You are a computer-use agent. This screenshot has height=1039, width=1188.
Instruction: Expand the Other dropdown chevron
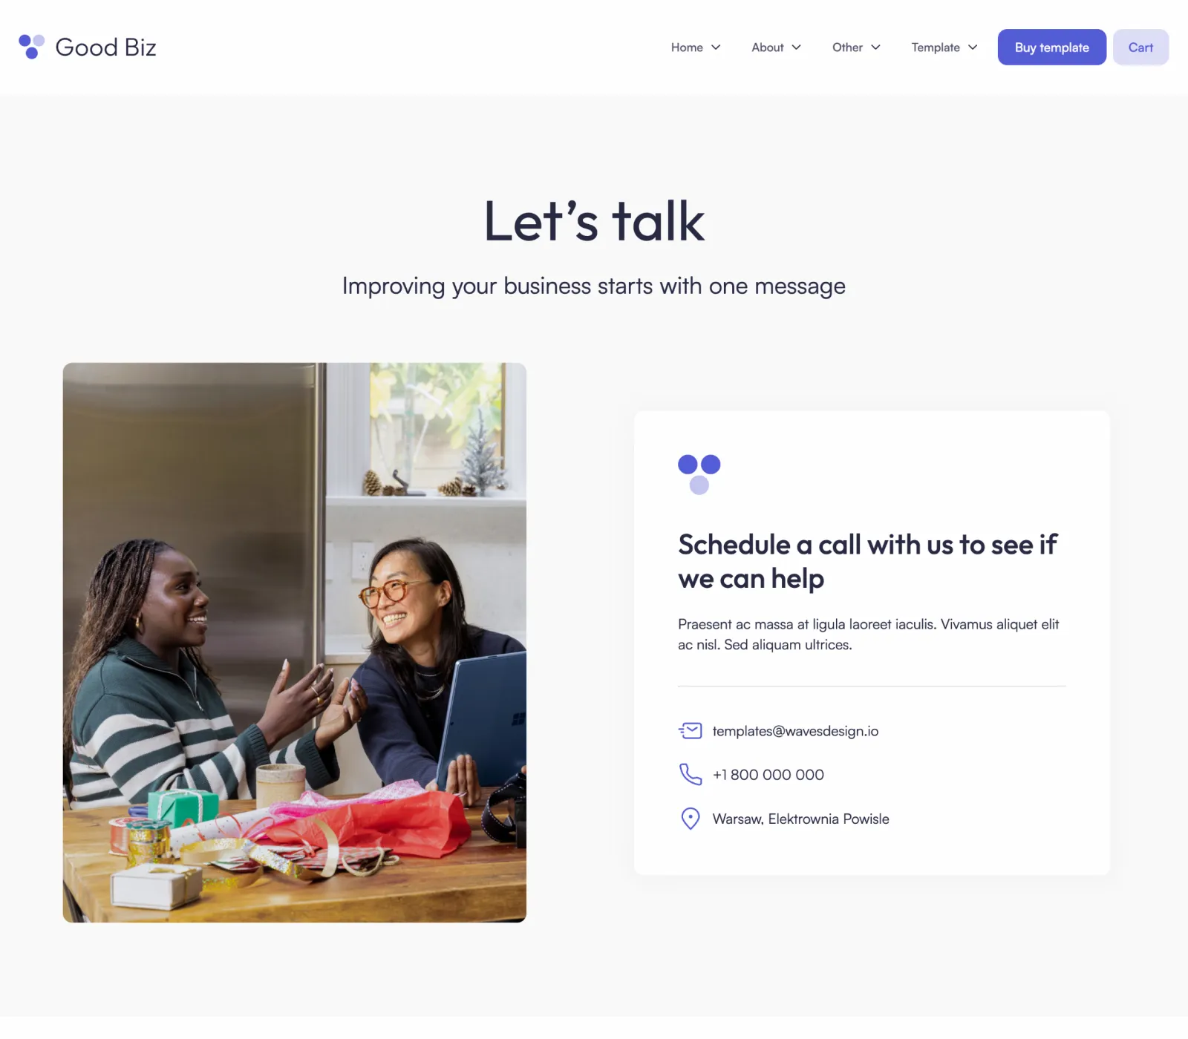tap(875, 47)
